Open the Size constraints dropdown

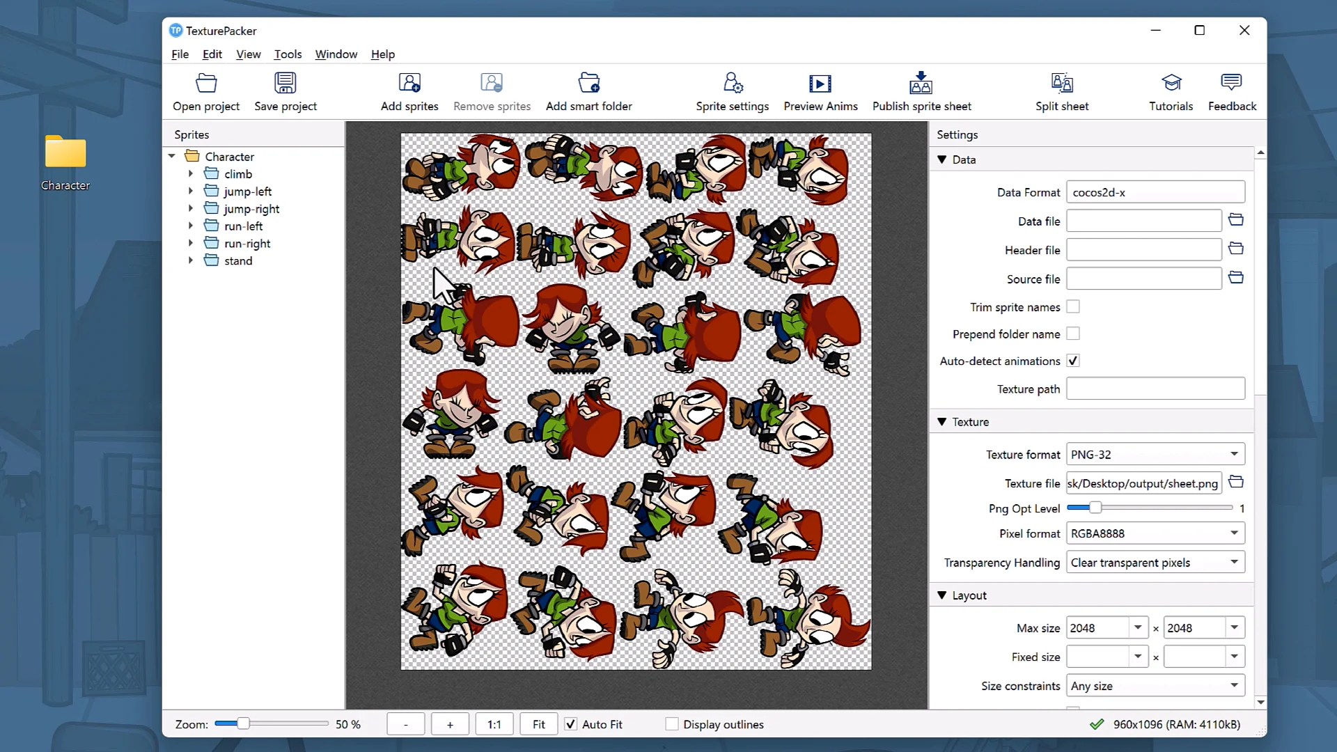(x=1155, y=686)
